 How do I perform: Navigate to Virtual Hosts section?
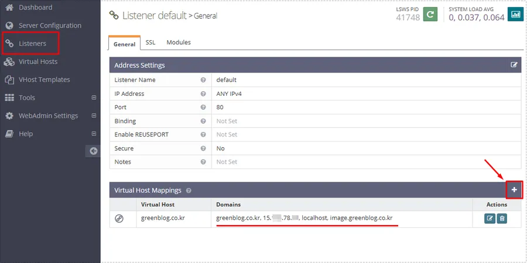click(38, 61)
